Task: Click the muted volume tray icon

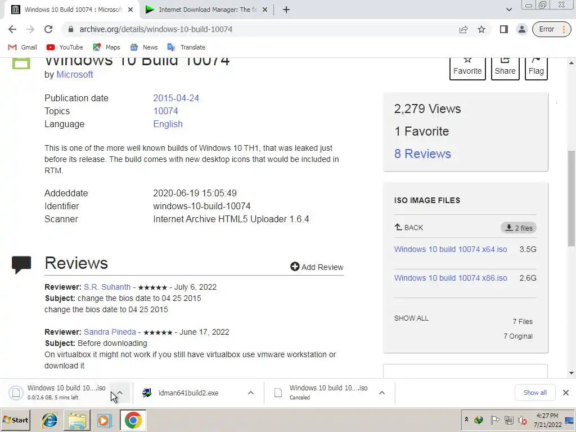Action: point(522,420)
